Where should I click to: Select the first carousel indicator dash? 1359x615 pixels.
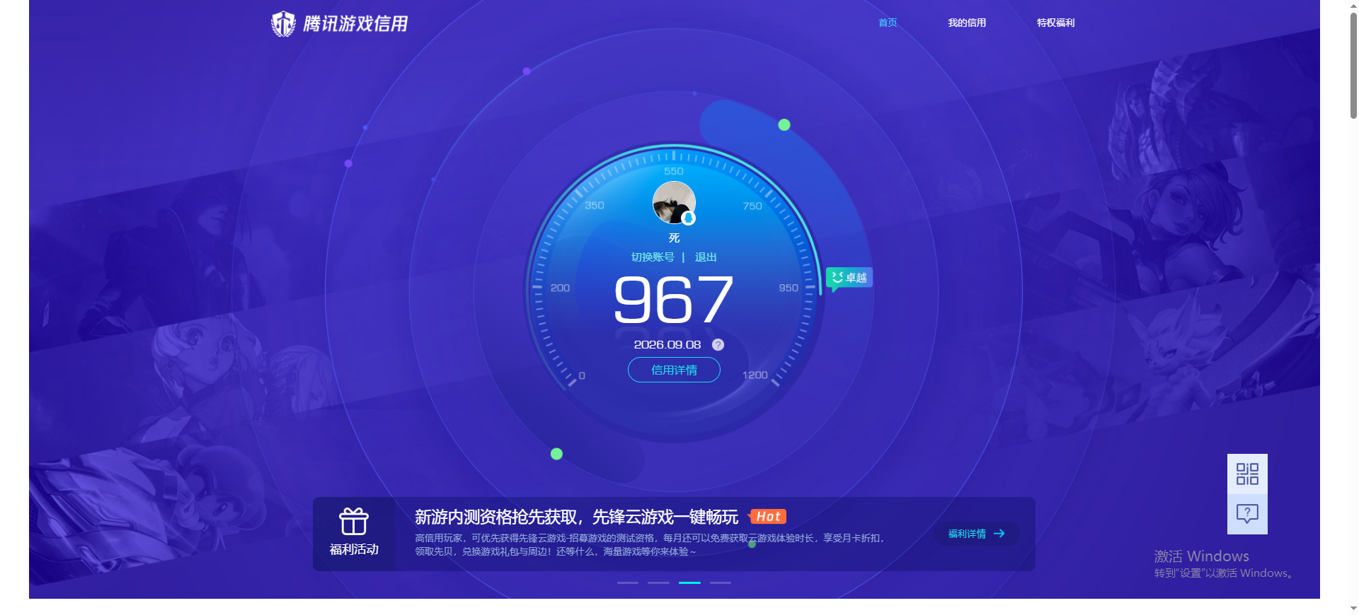point(628,582)
